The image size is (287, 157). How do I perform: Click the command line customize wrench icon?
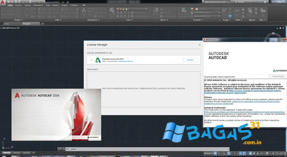click(64, 149)
